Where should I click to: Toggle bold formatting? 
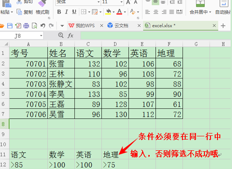pyautogui.click(x=59, y=12)
